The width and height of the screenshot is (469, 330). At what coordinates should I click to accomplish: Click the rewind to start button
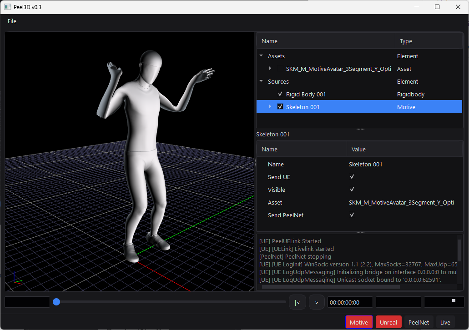(297, 302)
